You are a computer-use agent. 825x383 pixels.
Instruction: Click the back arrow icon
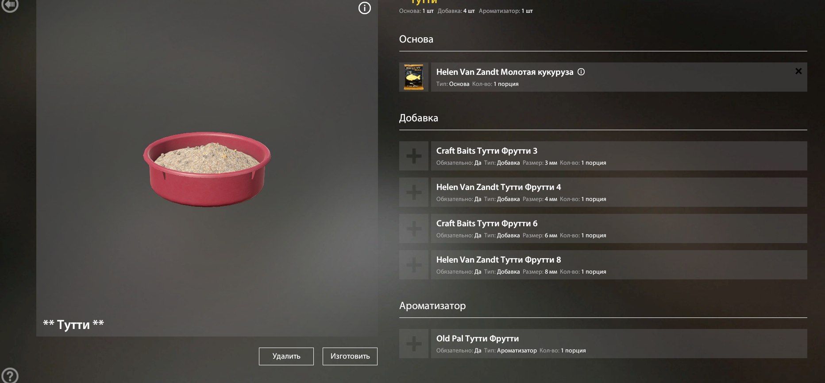[9, 5]
